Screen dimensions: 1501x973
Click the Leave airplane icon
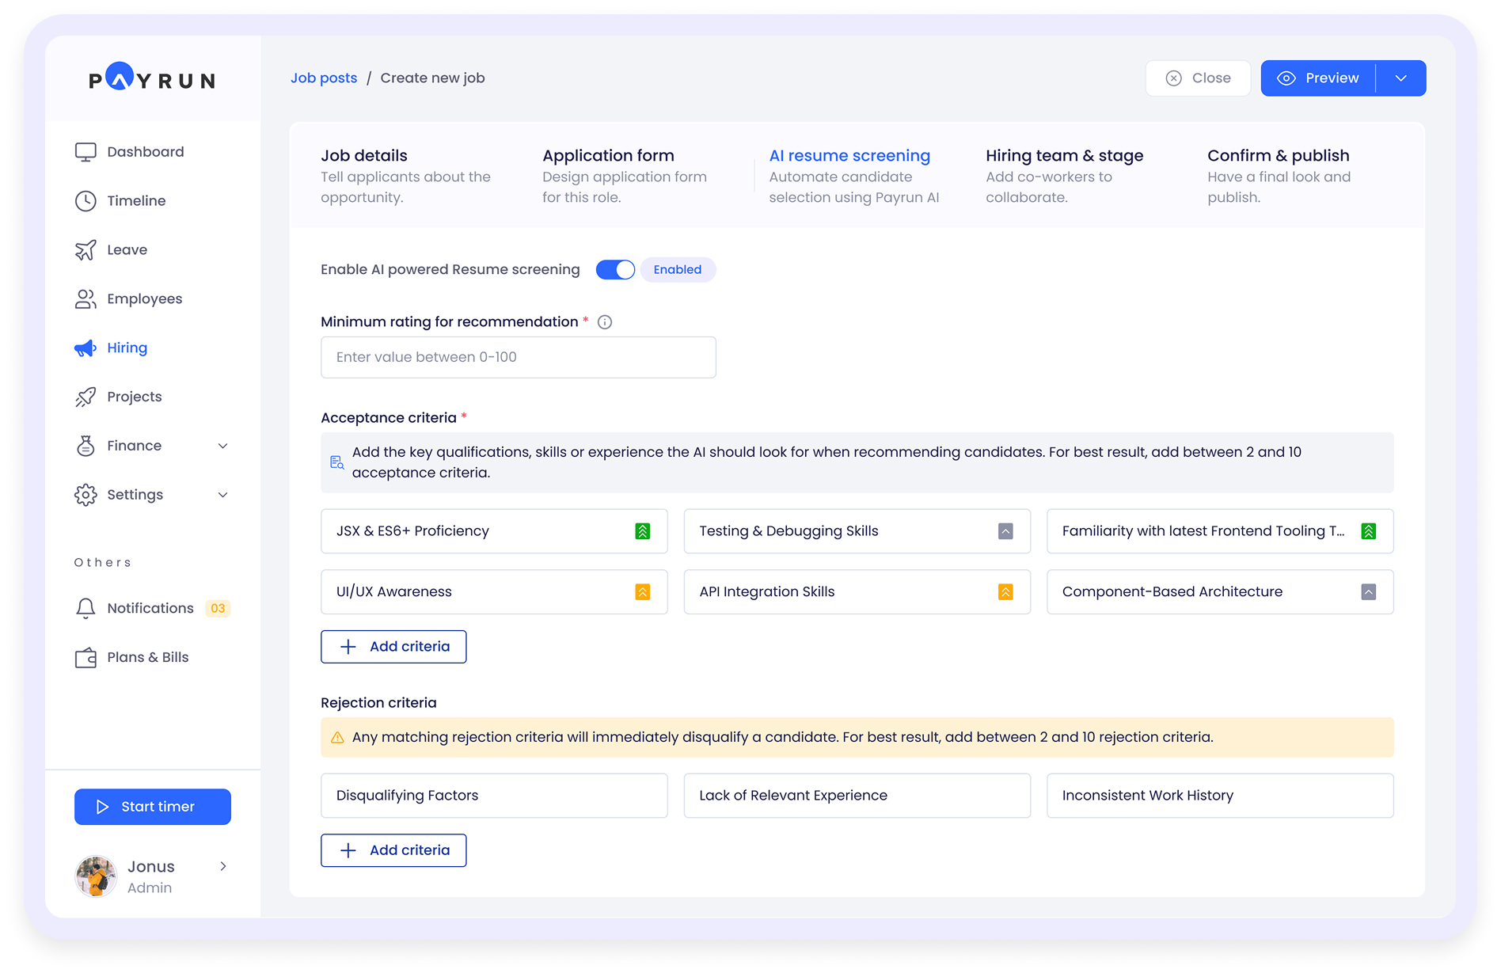85,250
